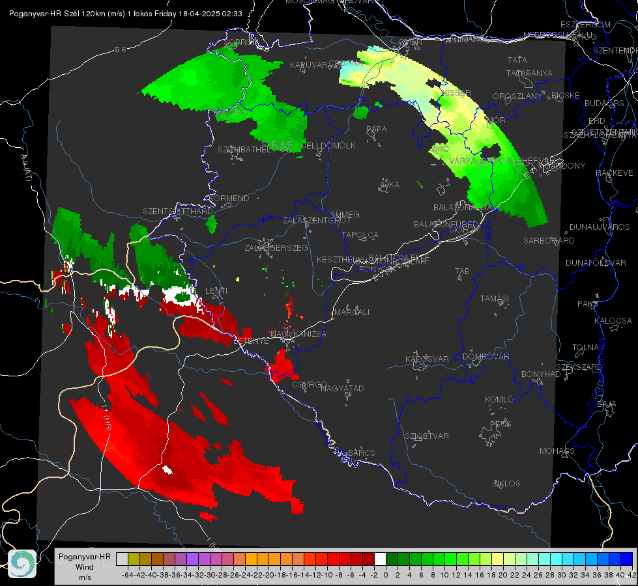Select the dark green swatch between 0 and 2
This screenshot has height=586, width=638.
(392, 559)
